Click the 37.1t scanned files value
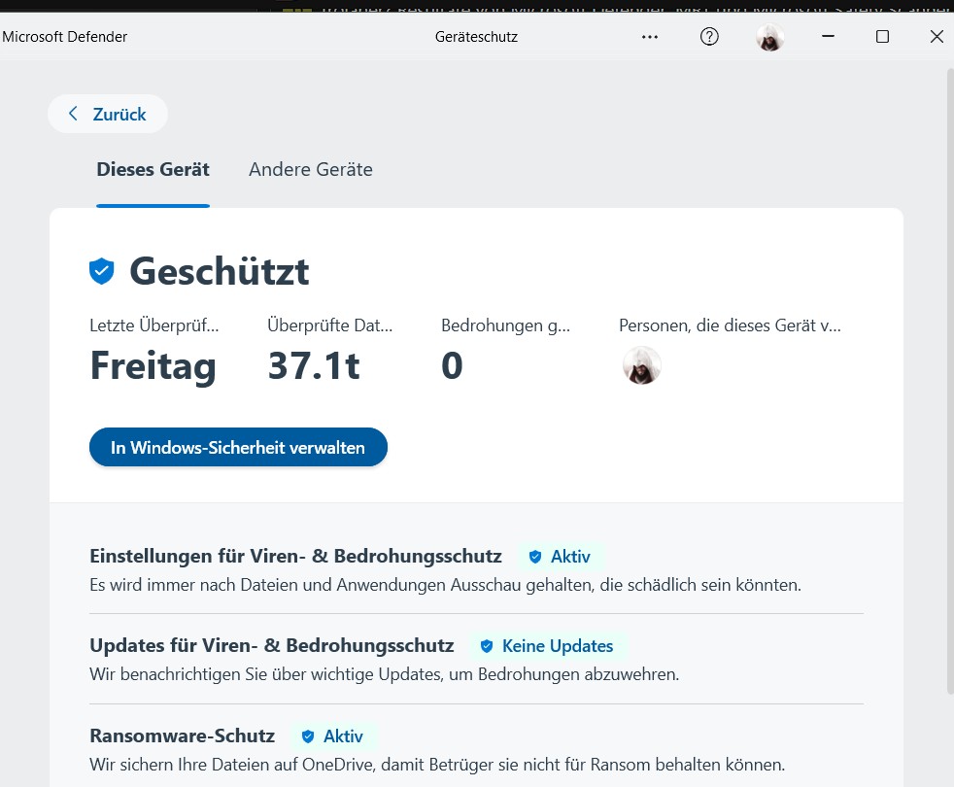The width and height of the screenshot is (954, 787). [x=314, y=365]
